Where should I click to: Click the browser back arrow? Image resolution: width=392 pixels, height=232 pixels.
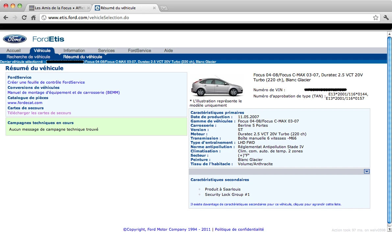coord(6,17)
